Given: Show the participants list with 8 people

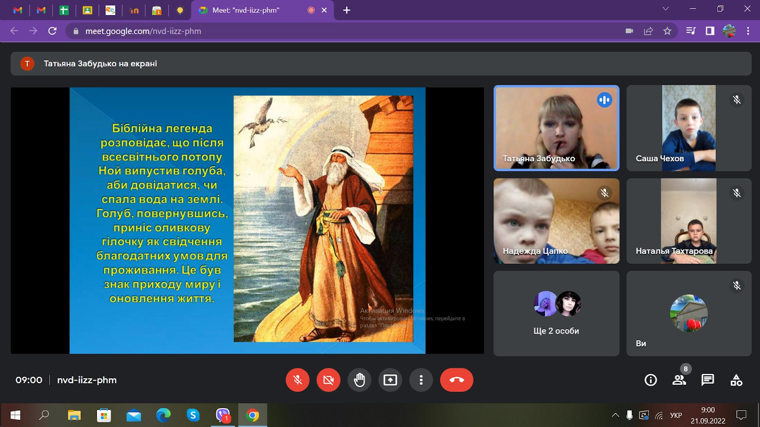Looking at the screenshot, I should click(679, 380).
